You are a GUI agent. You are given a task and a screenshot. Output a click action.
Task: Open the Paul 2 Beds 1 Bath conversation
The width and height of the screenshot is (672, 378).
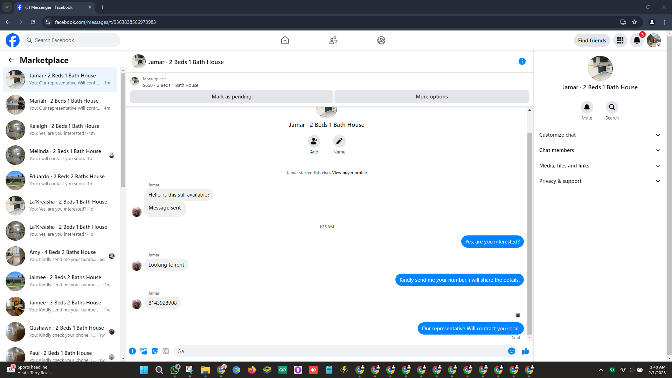point(60,354)
